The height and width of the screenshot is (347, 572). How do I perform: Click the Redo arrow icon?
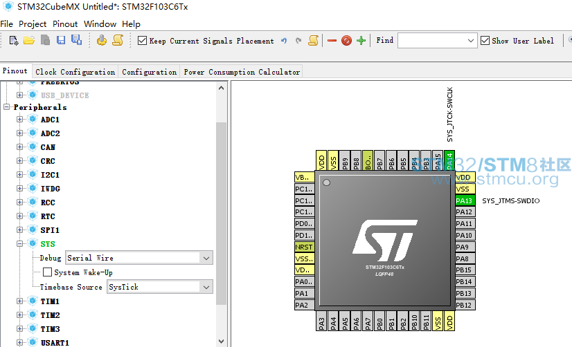(x=298, y=41)
